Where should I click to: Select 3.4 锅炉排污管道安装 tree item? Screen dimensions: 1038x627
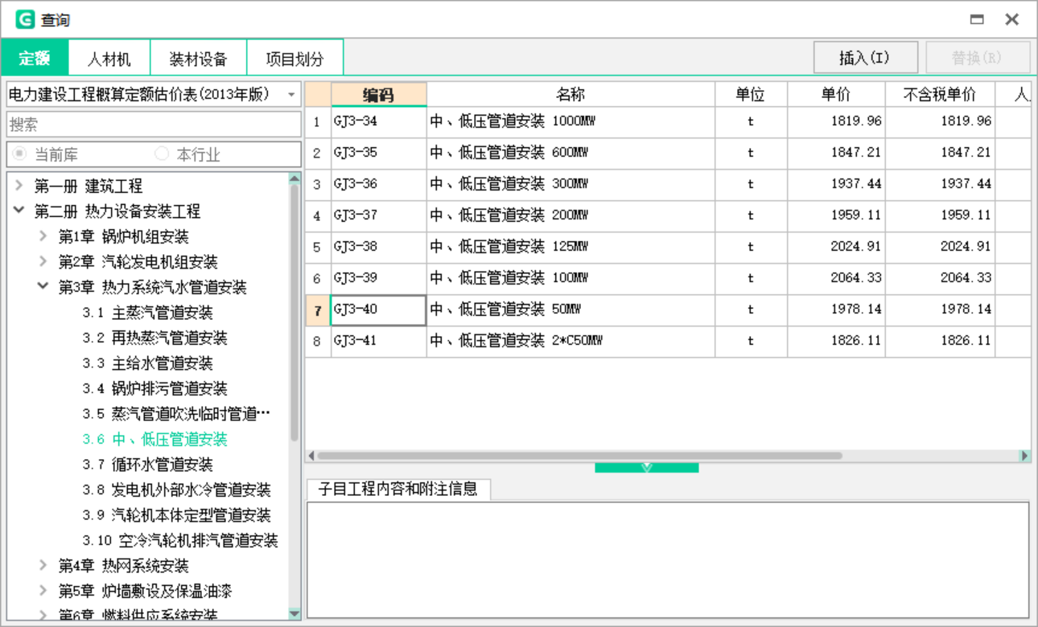click(x=155, y=388)
